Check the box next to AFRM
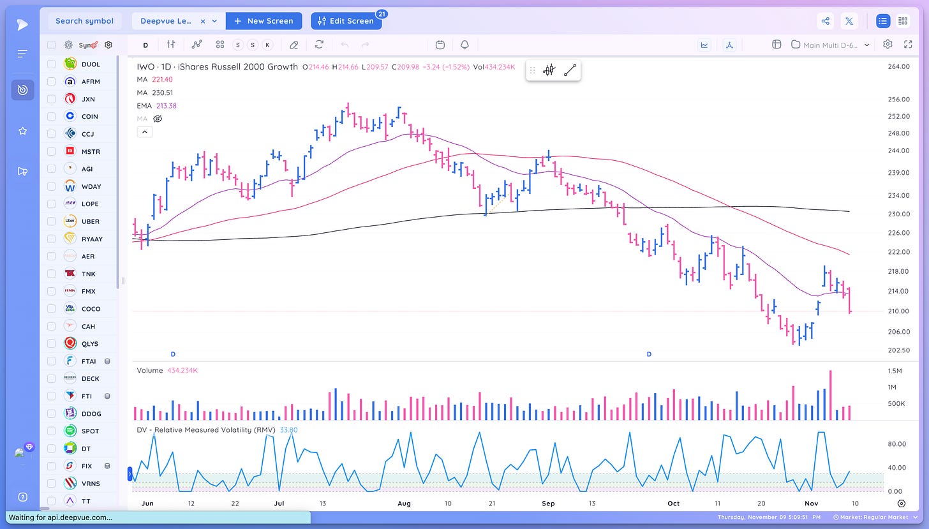The width and height of the screenshot is (929, 529). tap(51, 82)
